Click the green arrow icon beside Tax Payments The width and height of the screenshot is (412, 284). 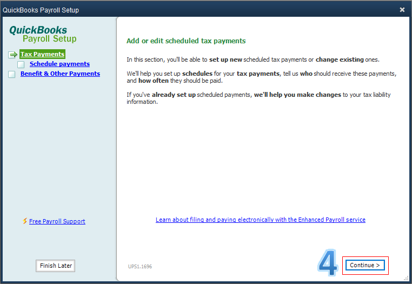[12, 55]
